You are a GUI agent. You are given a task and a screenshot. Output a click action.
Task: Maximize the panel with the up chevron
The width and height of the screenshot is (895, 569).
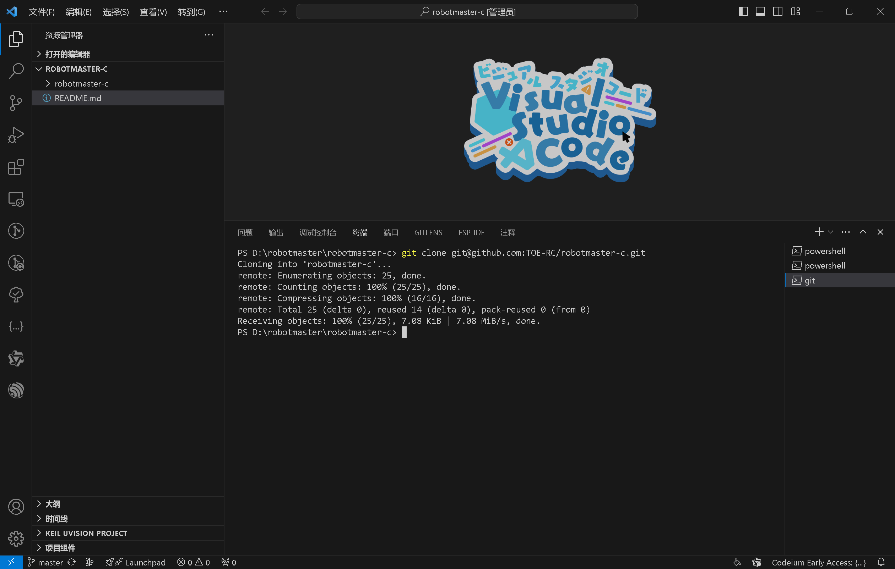tap(863, 232)
